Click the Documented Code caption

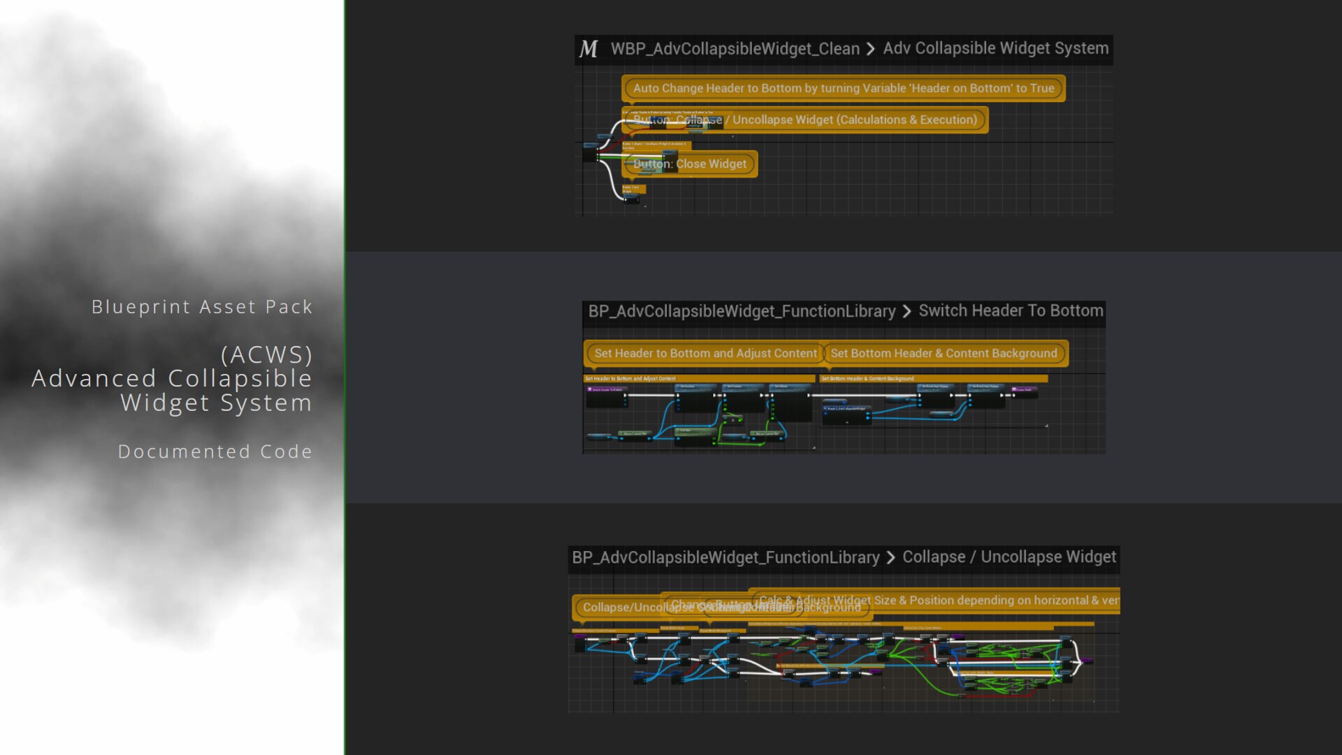pyautogui.click(x=215, y=452)
